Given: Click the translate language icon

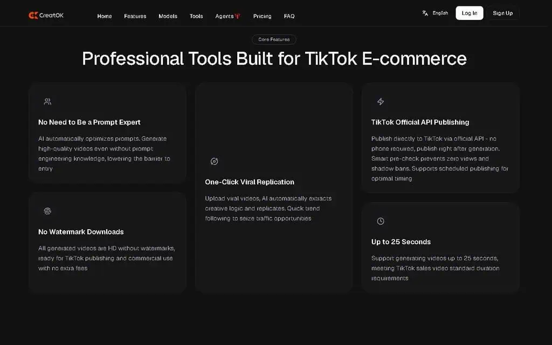Looking at the screenshot, I should 425,13.
